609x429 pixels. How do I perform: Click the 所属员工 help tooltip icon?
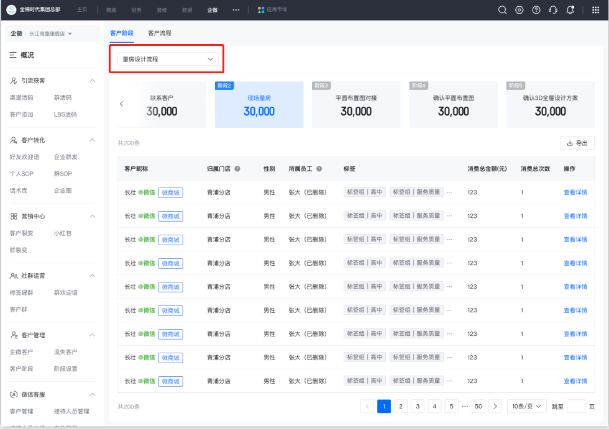[x=319, y=169]
